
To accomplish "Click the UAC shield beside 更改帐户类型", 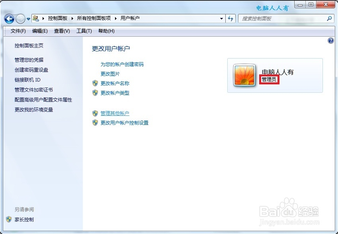I will point(95,93).
